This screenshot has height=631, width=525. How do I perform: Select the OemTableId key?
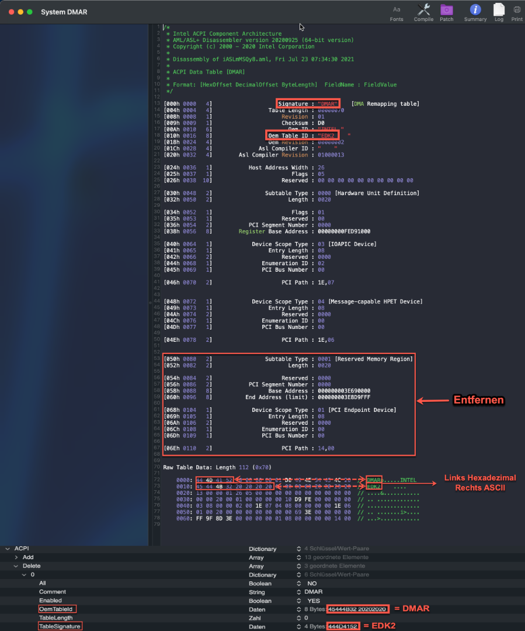56,609
